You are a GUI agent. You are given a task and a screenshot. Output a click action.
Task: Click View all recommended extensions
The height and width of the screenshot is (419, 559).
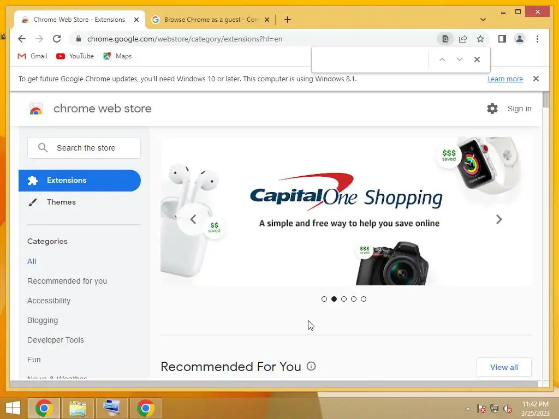pyautogui.click(x=504, y=367)
